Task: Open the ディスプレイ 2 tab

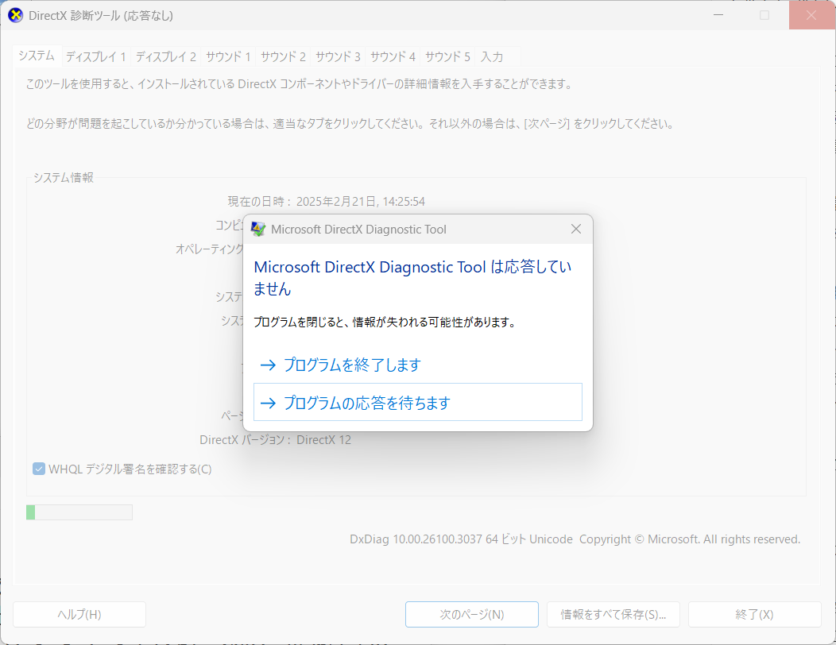Action: click(165, 56)
